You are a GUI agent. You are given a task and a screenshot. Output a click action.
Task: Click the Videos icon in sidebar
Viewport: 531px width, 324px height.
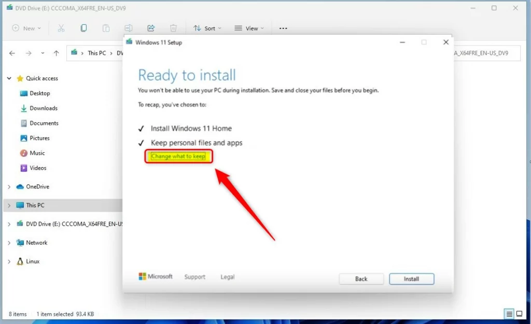point(24,168)
